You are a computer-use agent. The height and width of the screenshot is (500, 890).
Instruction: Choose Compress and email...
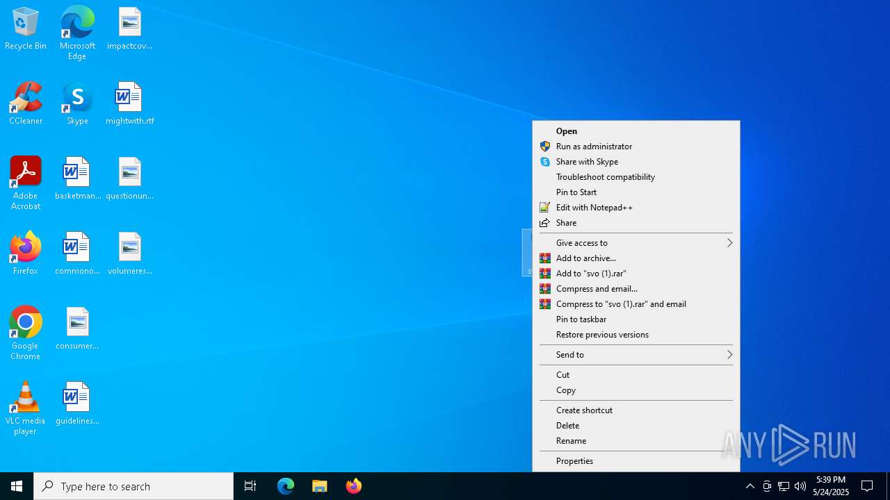coord(636,289)
